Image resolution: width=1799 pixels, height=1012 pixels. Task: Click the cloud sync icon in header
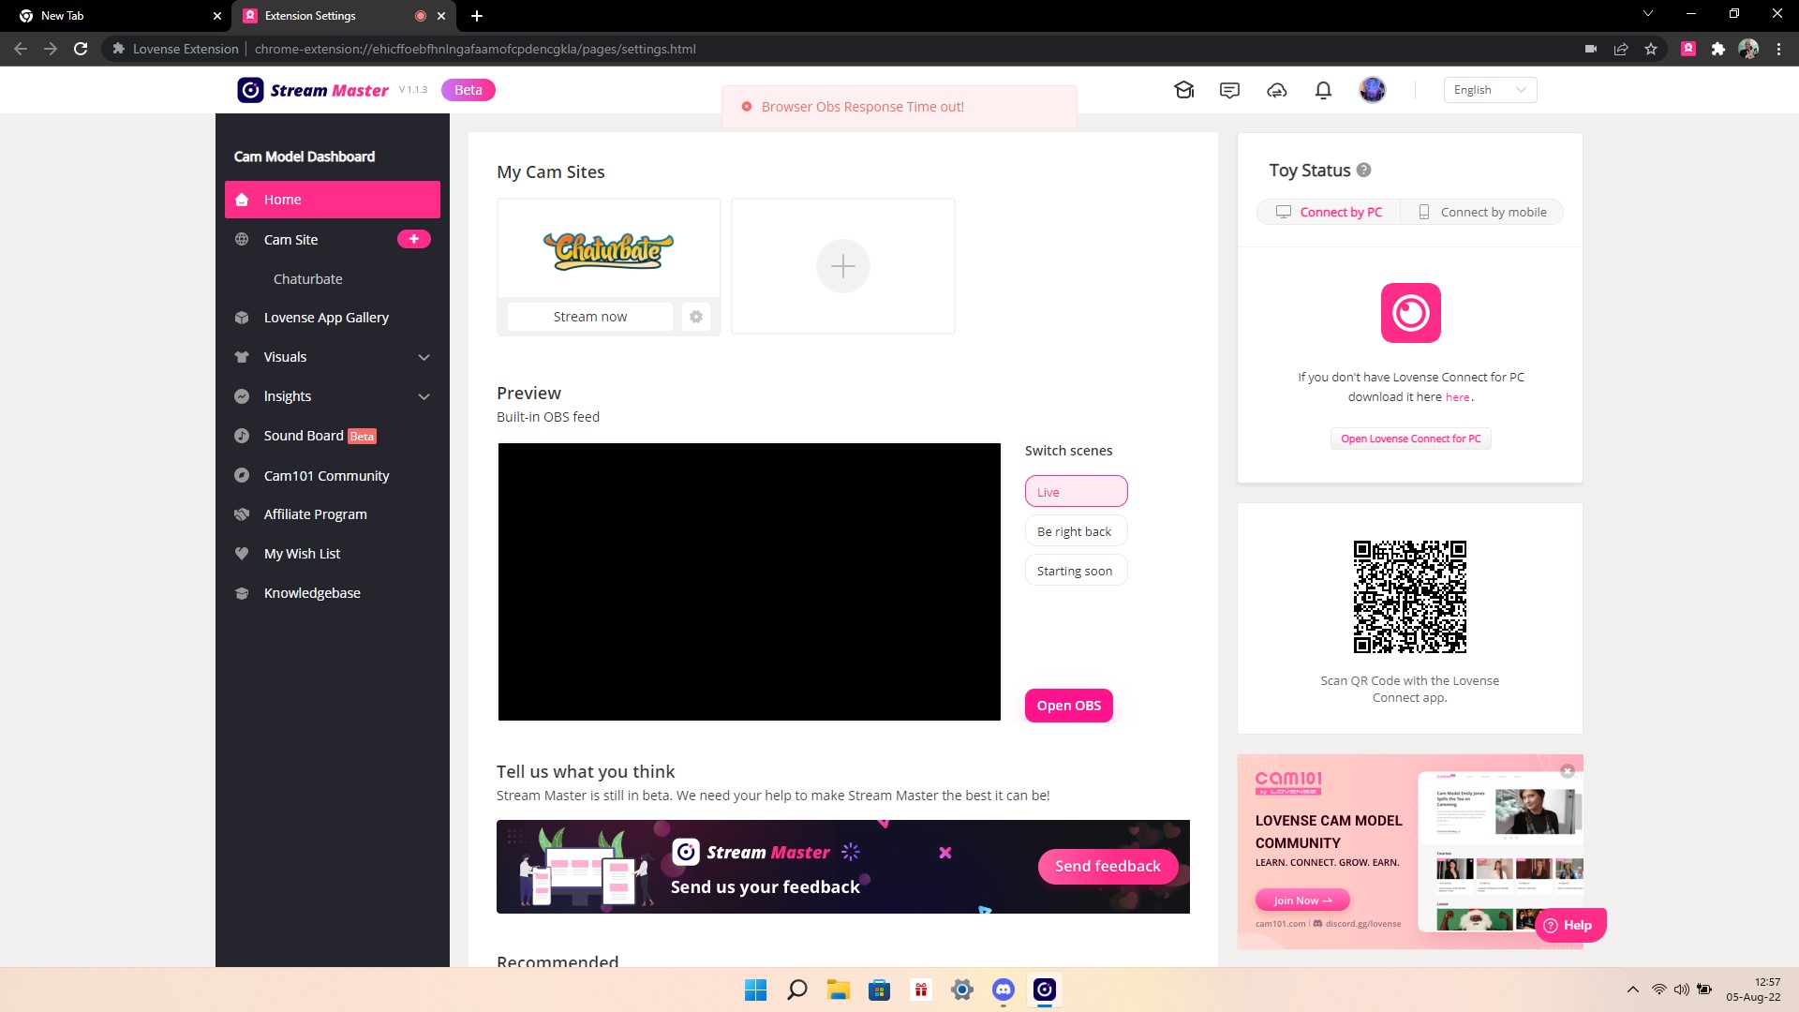(x=1276, y=90)
